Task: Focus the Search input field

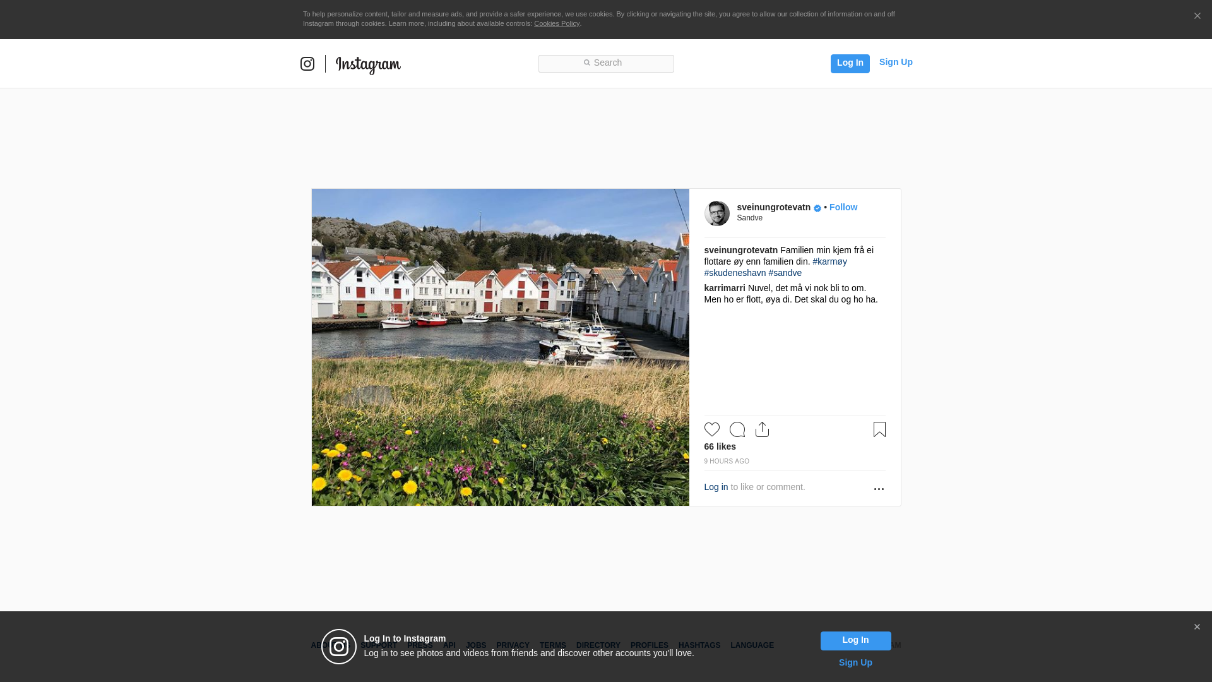Action: click(606, 63)
